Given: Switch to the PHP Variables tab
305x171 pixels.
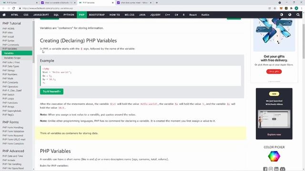Looking at the screenshot, I should point(96,3).
